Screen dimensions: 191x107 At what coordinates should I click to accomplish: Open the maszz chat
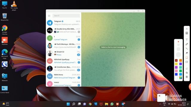click(64, 84)
